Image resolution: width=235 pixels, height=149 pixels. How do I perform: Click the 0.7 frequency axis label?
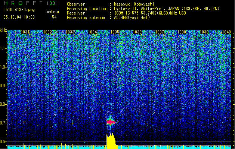[3, 123]
